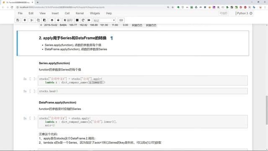Viewport: 268px width, 151px height.
Task: Open the Chrome profile avatar
Action: click(260, 7)
